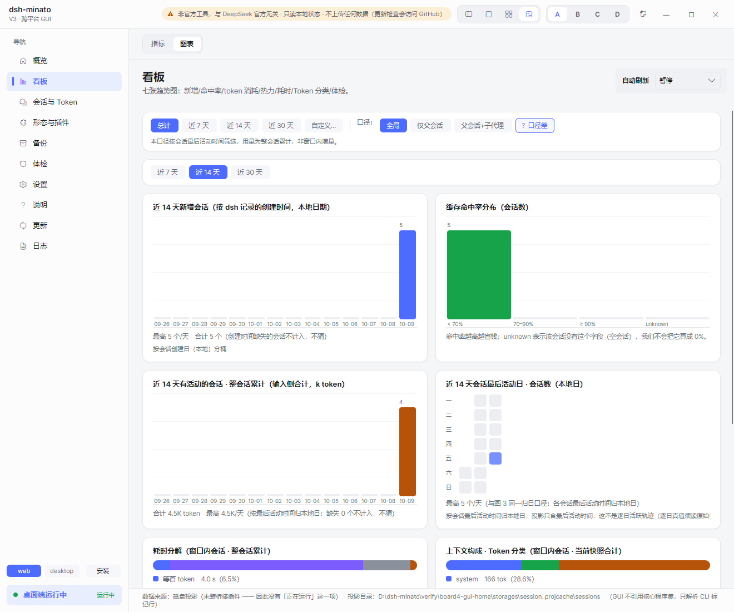The width and height of the screenshot is (734, 612).
Task: Select 总计 time range filter
Action: point(164,126)
